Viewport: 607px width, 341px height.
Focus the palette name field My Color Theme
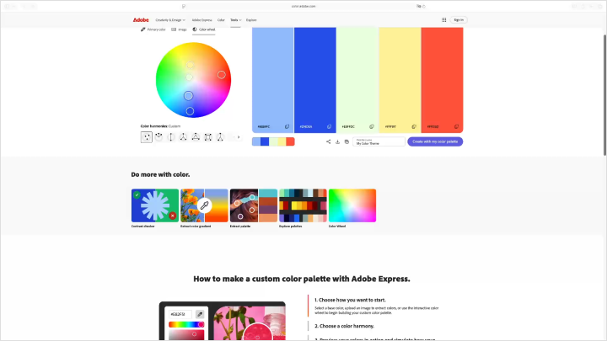pos(379,141)
